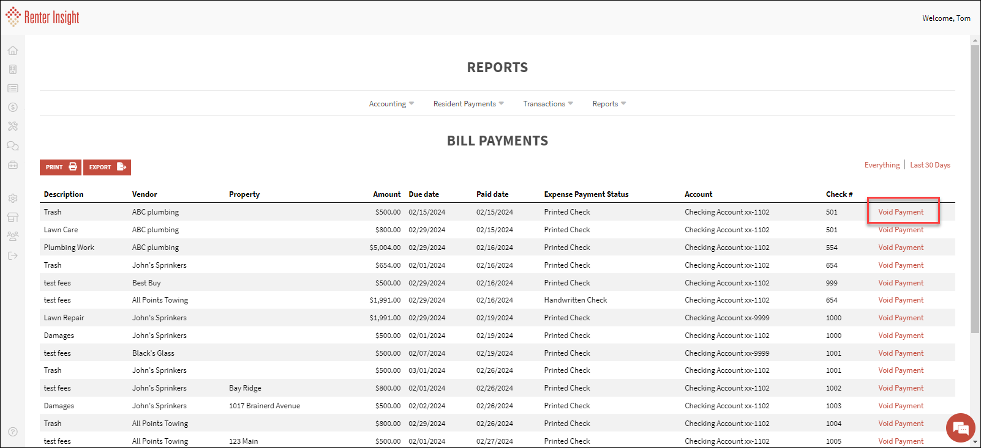Void Payment for 1017 Brainerd Avenue row
The image size is (981, 448).
(901, 406)
